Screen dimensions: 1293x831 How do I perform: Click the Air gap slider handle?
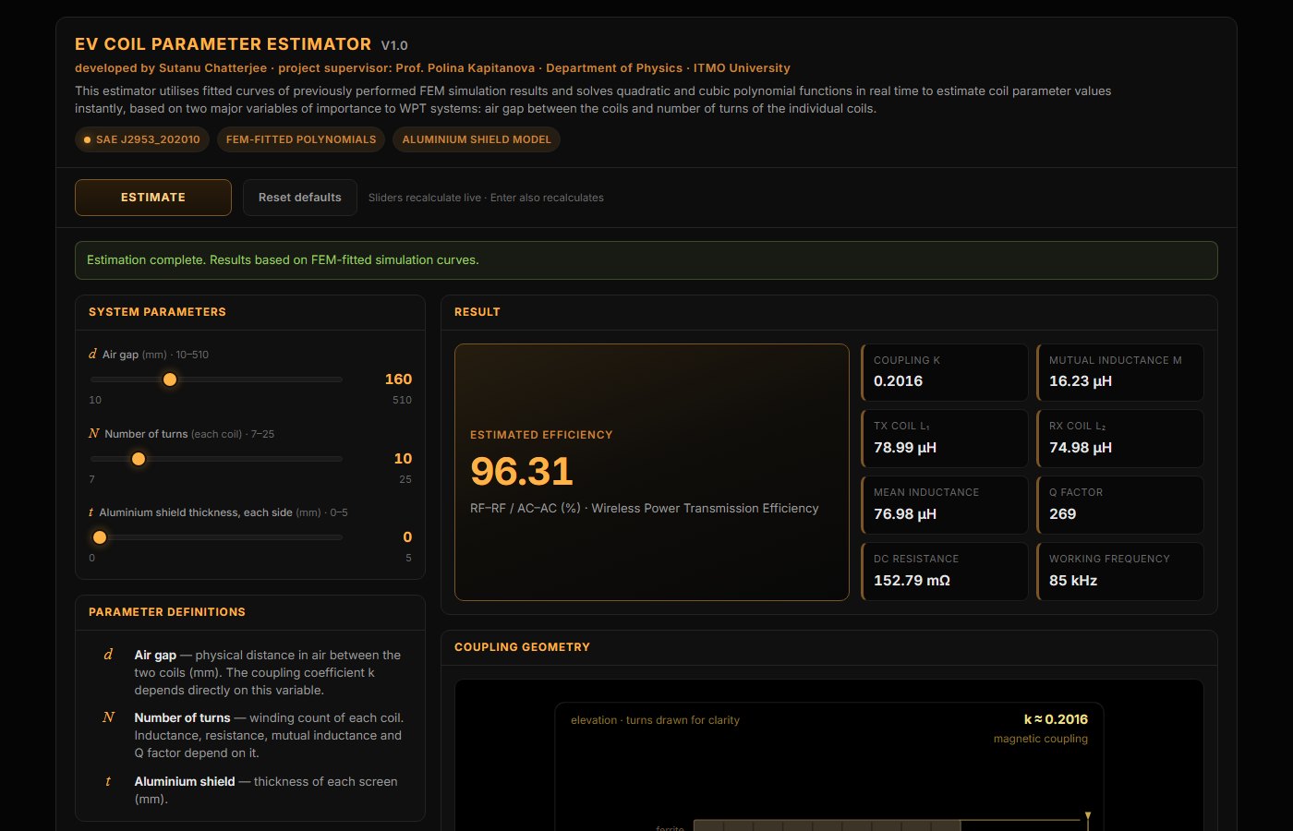170,379
